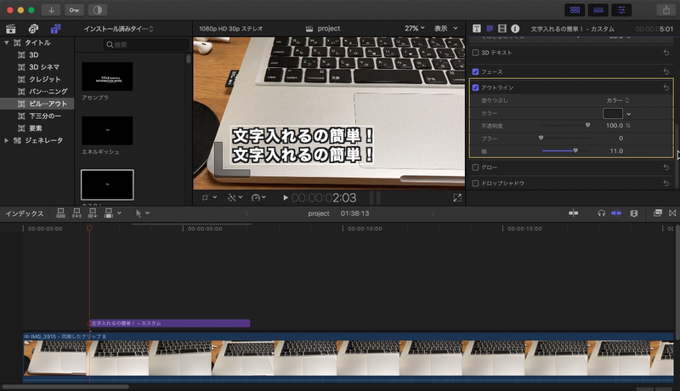The width and height of the screenshot is (680, 391).
Task: Open the transitions browser bowtie icon
Action: 672,213
